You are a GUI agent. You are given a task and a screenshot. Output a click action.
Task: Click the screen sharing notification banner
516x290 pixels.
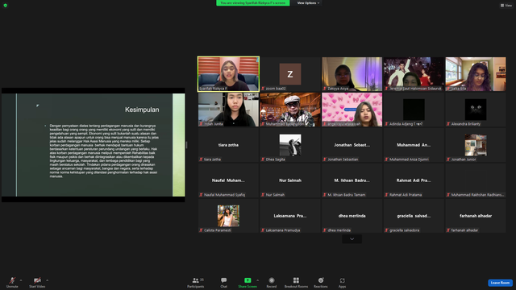tap(252, 3)
